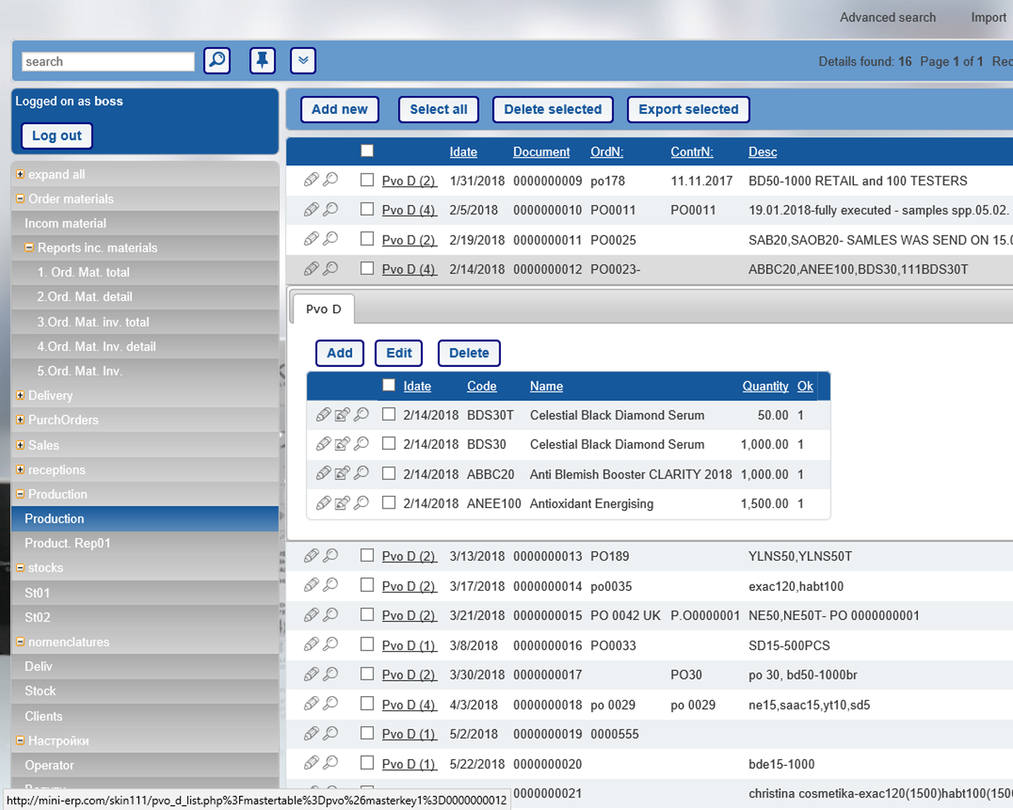The height and width of the screenshot is (810, 1013).
Task: Collapse the Order materials tree section
Action: pyautogui.click(x=21, y=199)
